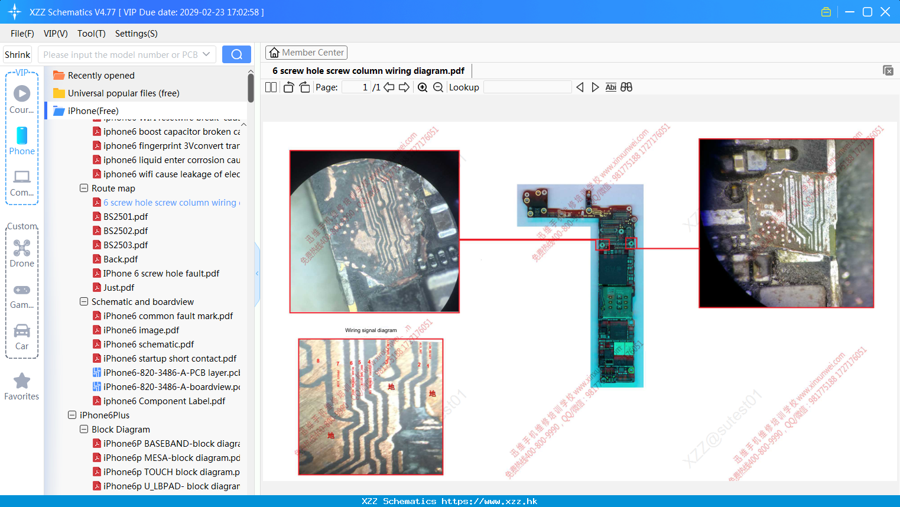Collapse the iPhone6Plus node

pos(72,415)
